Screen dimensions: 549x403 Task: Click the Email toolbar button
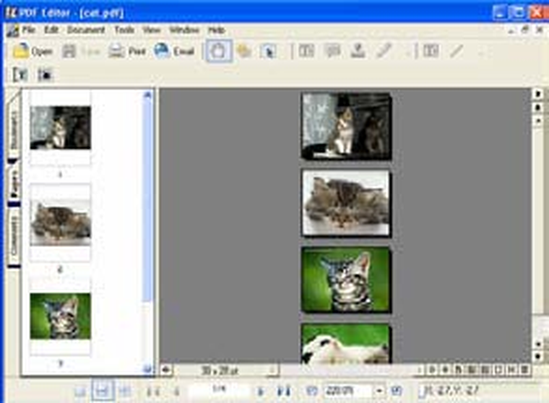(x=174, y=51)
